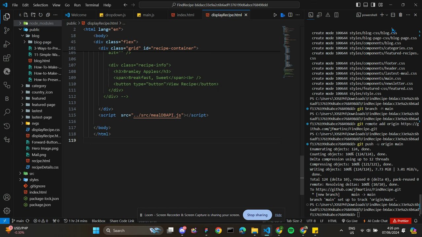Screen dimensions: 422x237
Task: Open the Terminal menu
Action: 92,5
